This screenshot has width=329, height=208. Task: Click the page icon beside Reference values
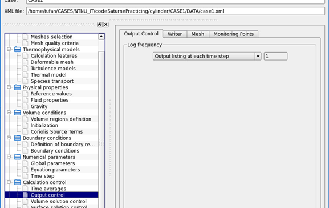click(25, 94)
